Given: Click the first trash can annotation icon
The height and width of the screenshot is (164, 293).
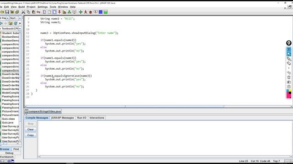Looking at the screenshot, I should (x=289, y=77).
